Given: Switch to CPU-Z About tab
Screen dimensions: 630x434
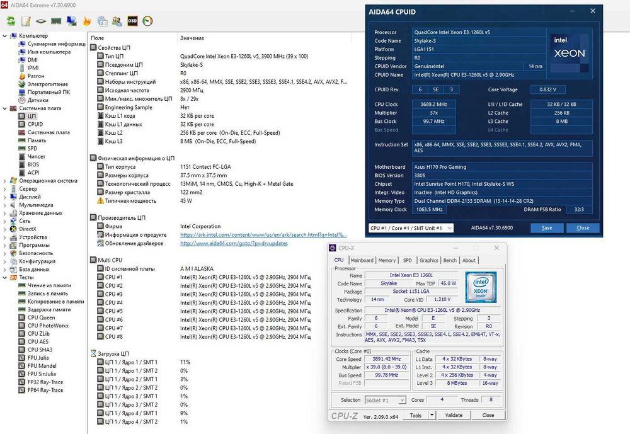Looking at the screenshot, I should 469,260.
